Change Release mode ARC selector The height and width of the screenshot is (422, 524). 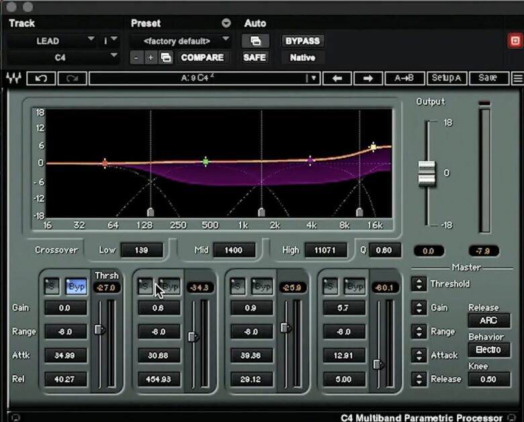click(x=489, y=321)
